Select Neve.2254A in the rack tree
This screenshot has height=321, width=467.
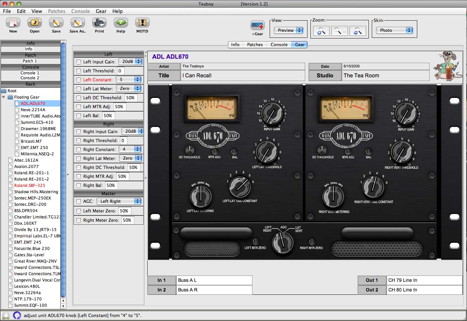33,110
